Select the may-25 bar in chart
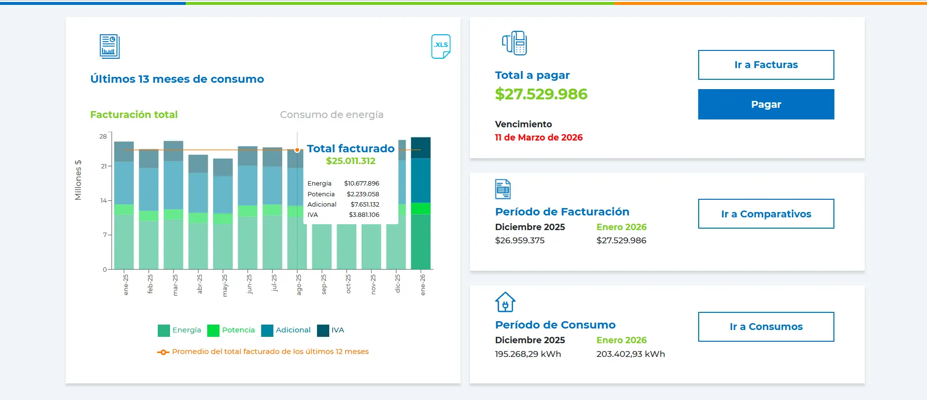Image resolution: width=927 pixels, height=400 pixels. pyautogui.click(x=223, y=214)
